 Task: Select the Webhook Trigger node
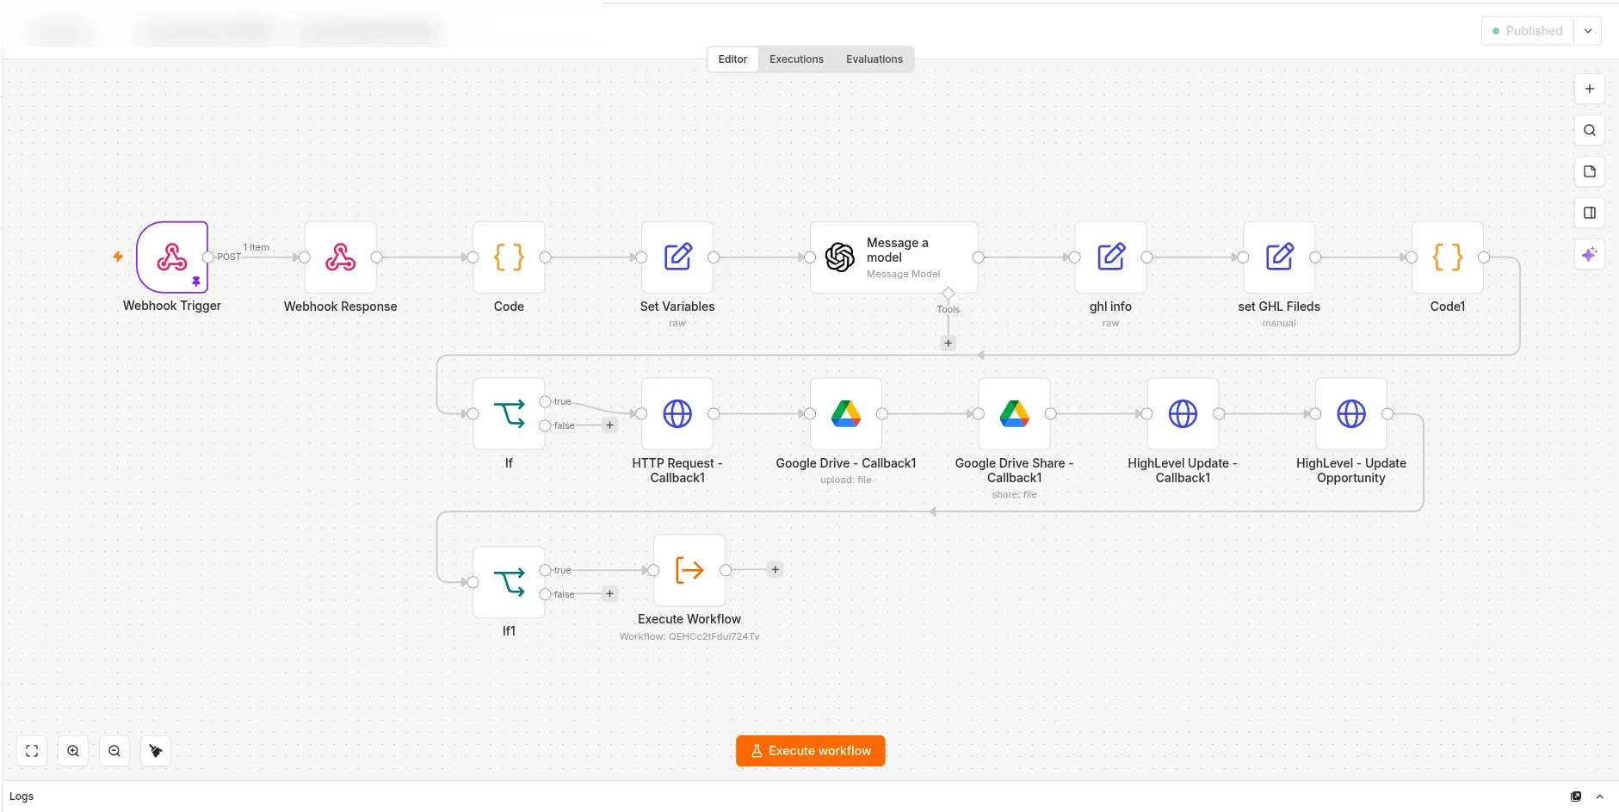172,257
